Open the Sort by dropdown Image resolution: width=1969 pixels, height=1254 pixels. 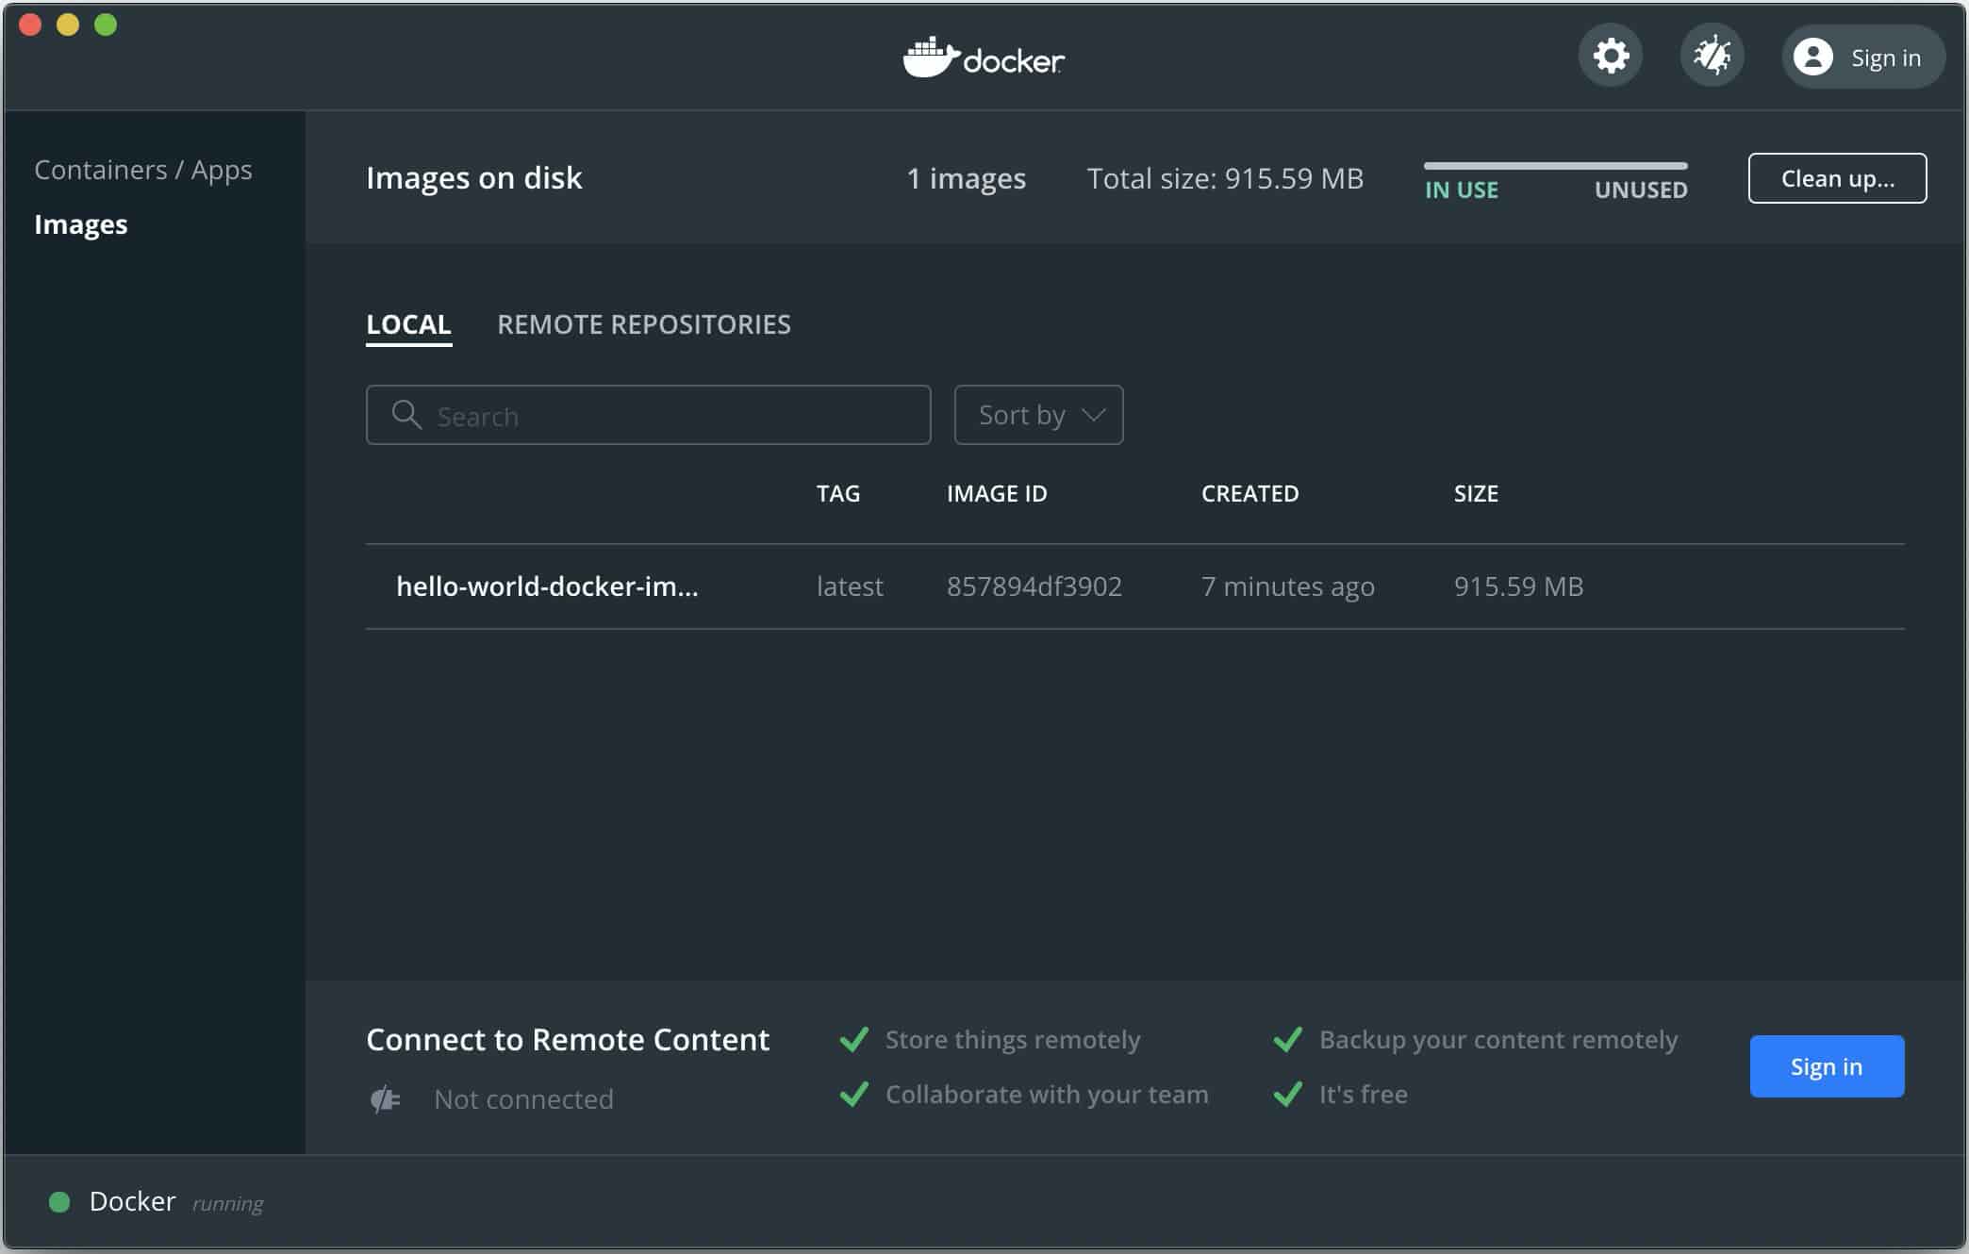point(1038,415)
